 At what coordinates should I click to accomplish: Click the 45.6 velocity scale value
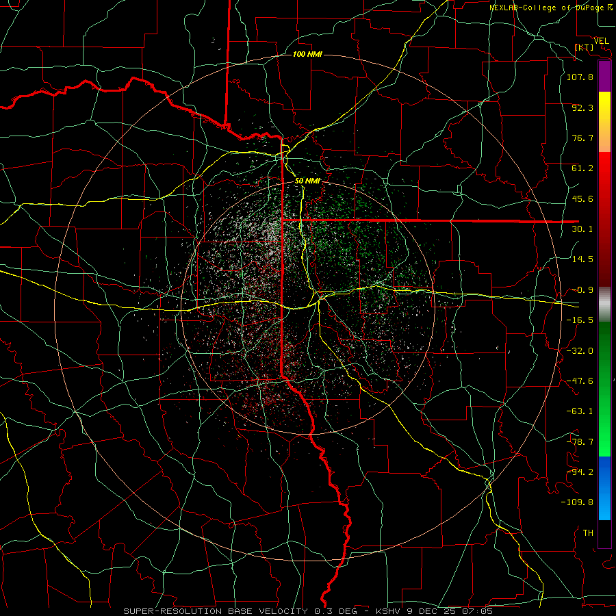point(582,198)
